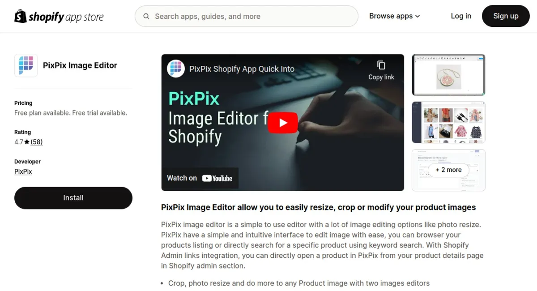Focus the search apps input field
The height and width of the screenshot is (291, 537).
point(247,17)
